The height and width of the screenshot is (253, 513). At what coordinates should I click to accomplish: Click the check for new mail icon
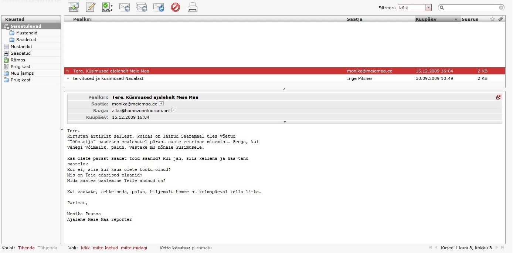74,7
